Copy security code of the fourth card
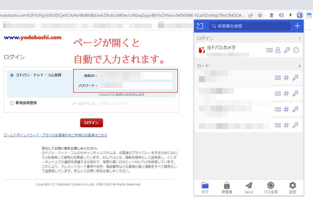This screenshot has height=200, width=313. pyautogui.click(x=295, y=125)
